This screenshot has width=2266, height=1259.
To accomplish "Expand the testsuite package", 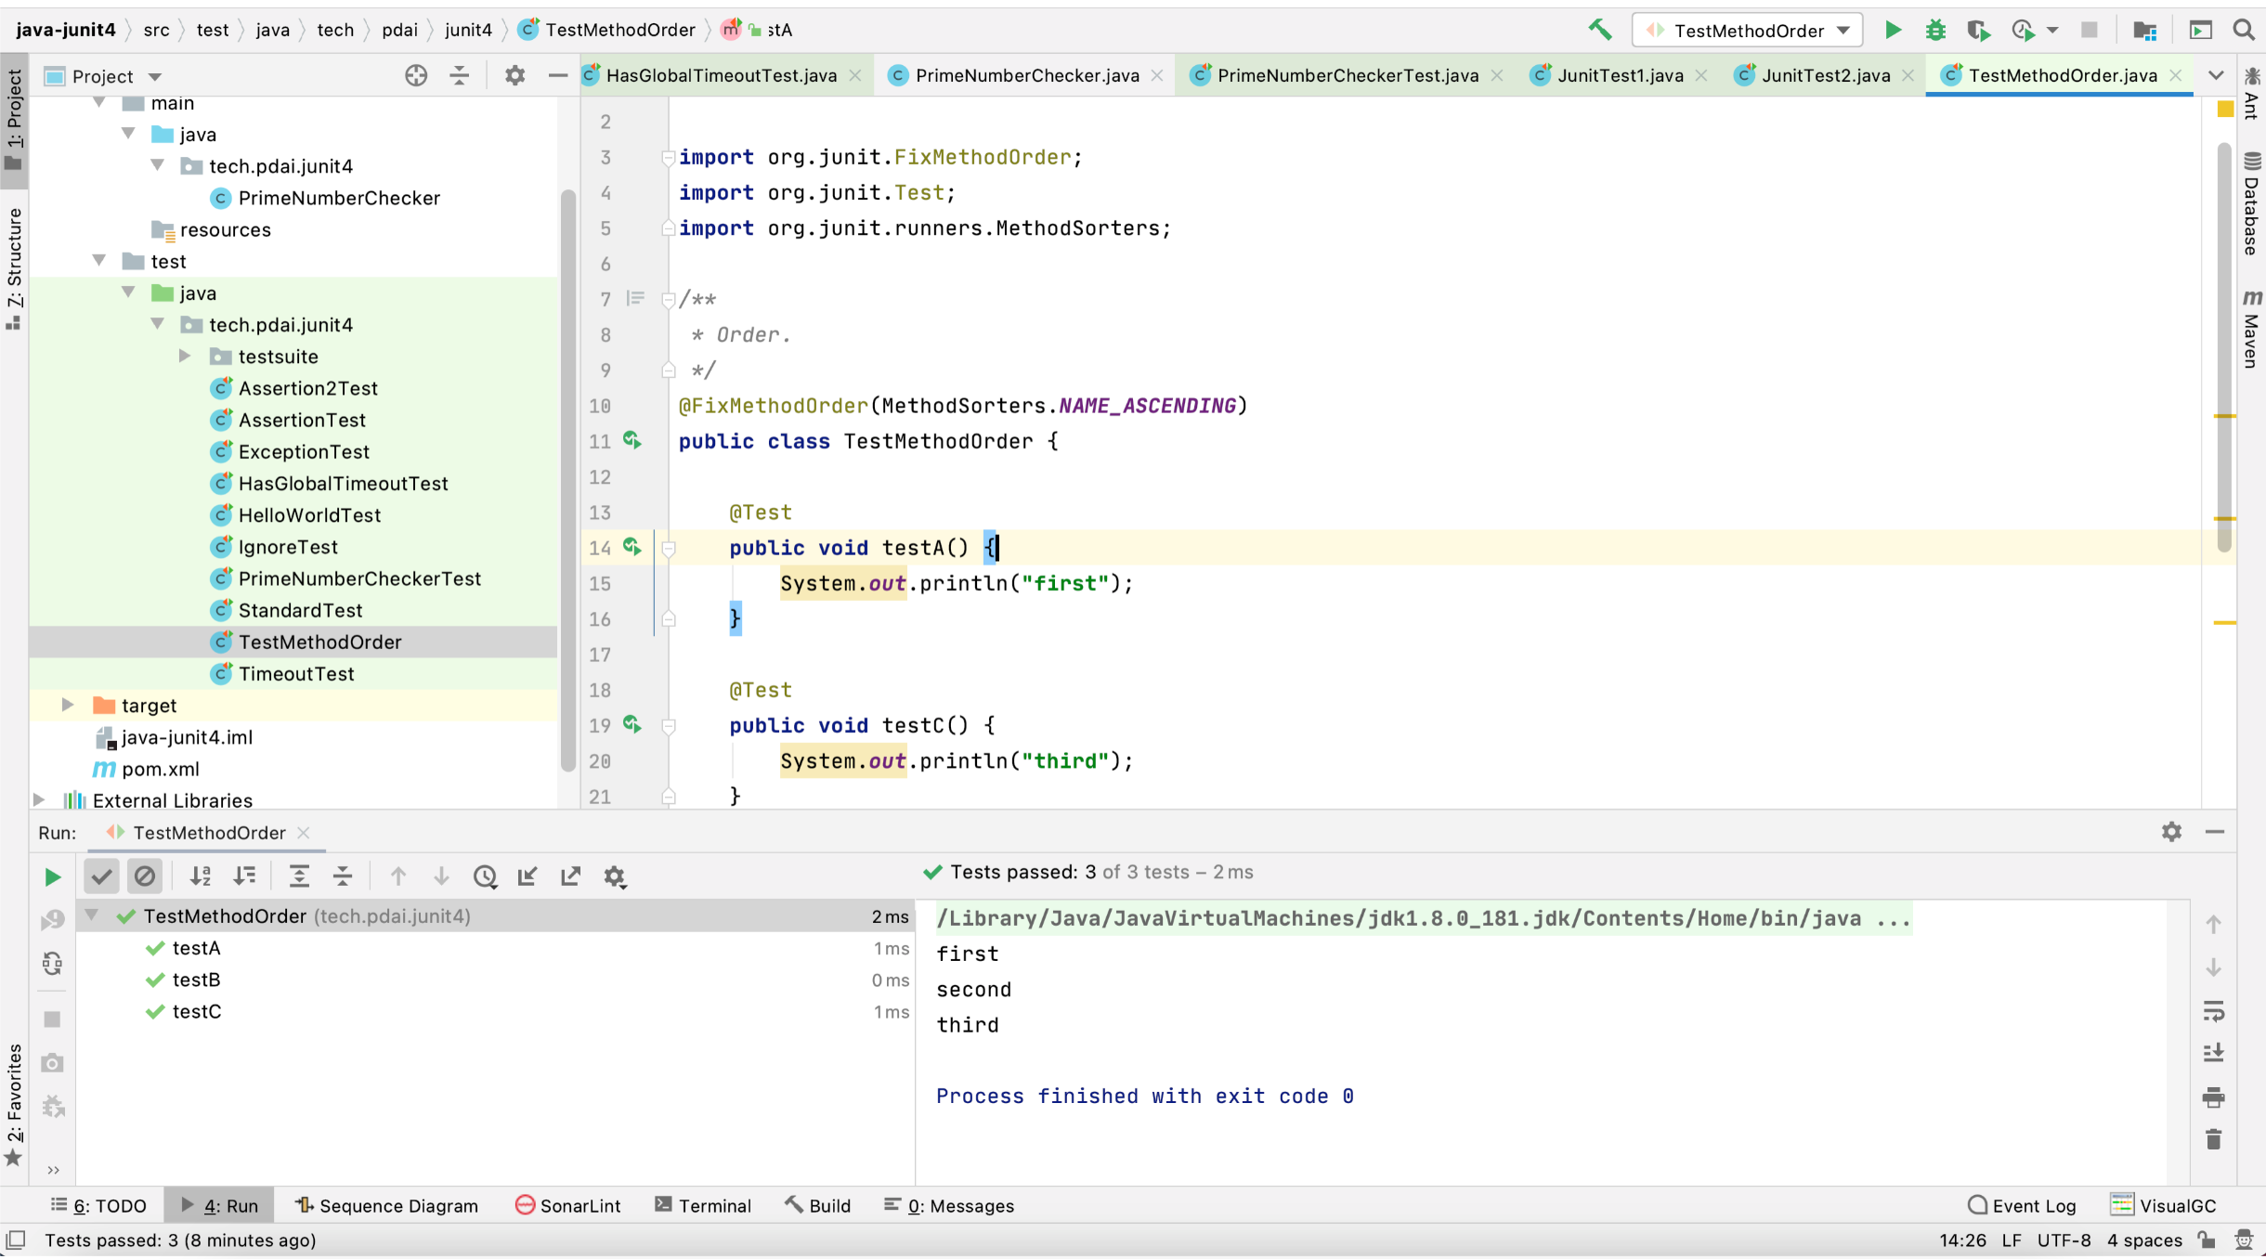I will click(185, 356).
